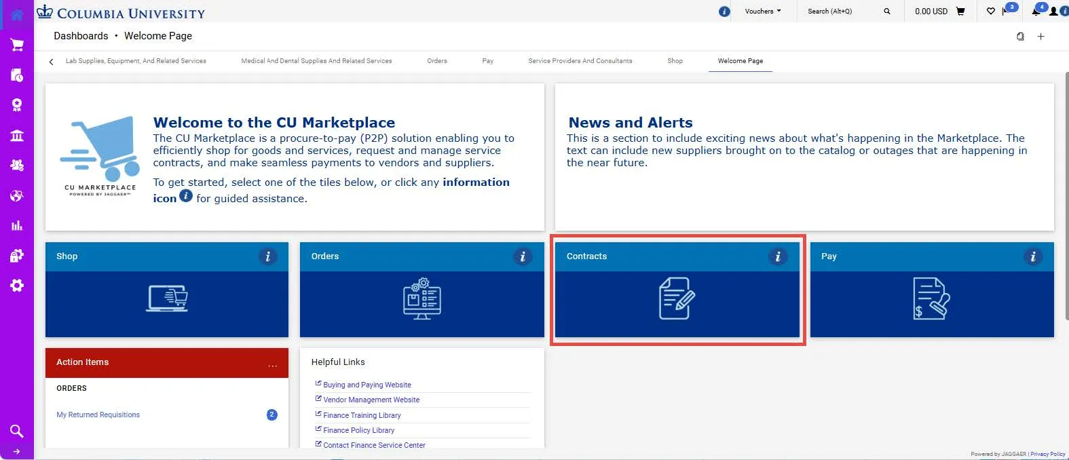This screenshot has height=460, width=1069.
Task: Open the Contracts tile info icon
Action: coord(778,256)
